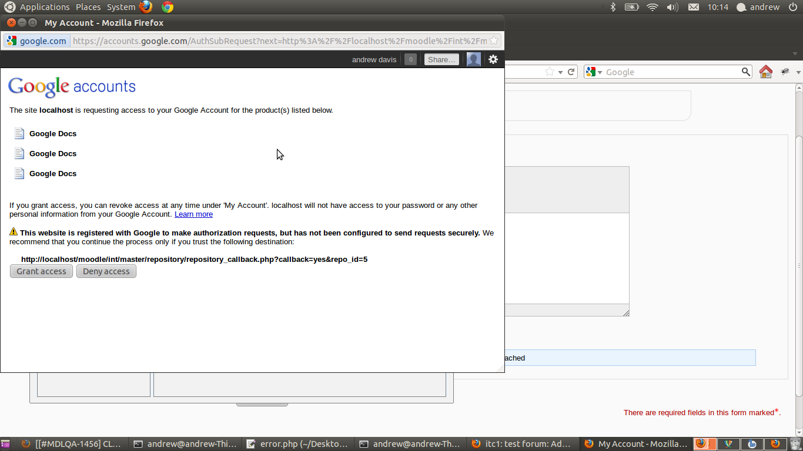Open the messaging mail envelope indicator
Viewport: 803px width, 451px height.
694,7
